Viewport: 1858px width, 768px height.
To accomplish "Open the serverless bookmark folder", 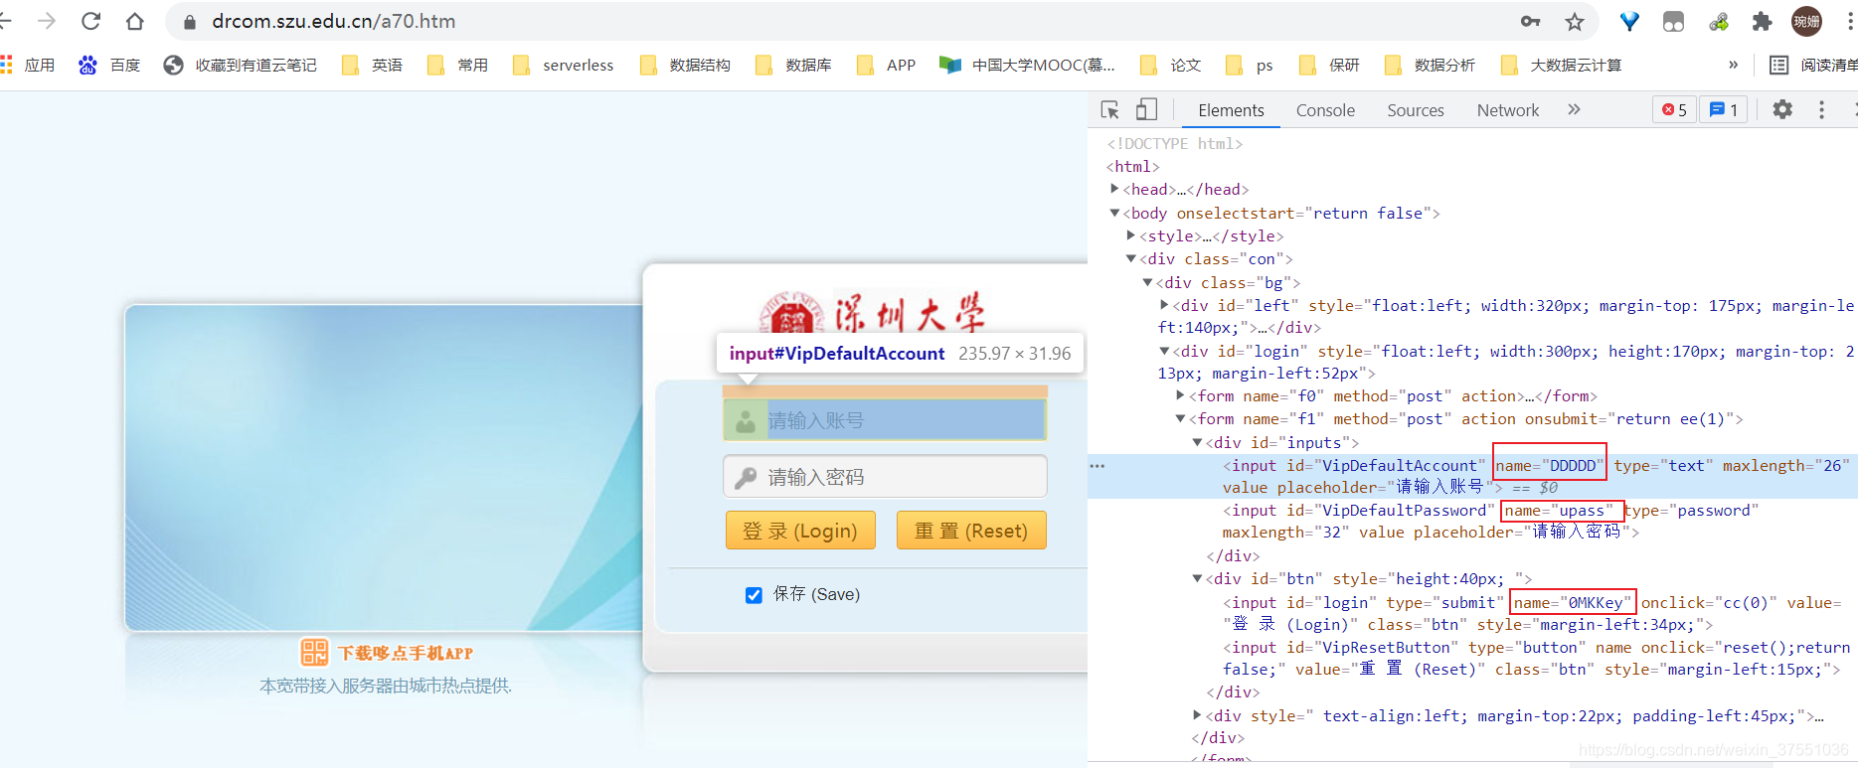I will [x=564, y=65].
